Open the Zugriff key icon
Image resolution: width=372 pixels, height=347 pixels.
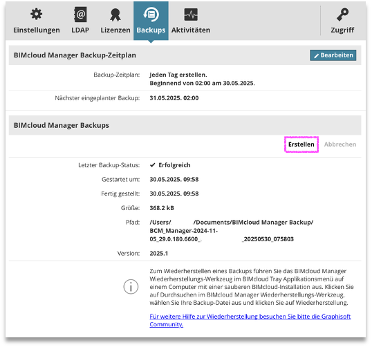point(342,15)
